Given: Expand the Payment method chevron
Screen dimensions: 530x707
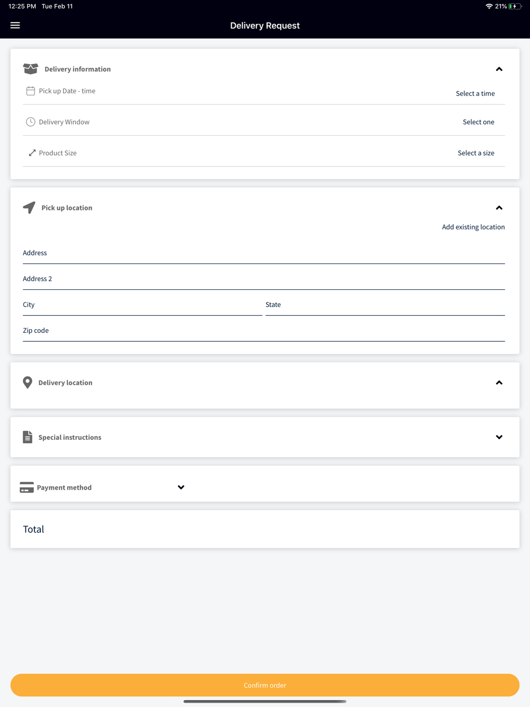Looking at the screenshot, I should (181, 488).
